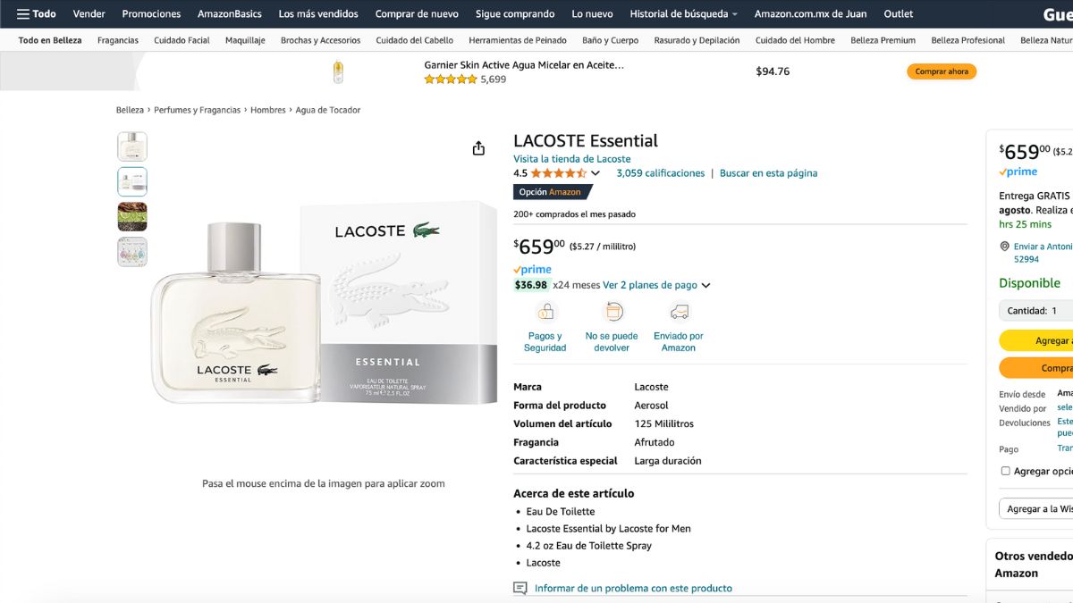Screen dimensions: 1073x603
Task: Go to the Fragancias category tab
Action: click(118, 40)
